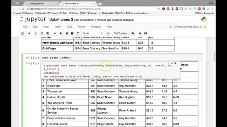Open the Widgets menu
Image resolution: width=227 pixels, height=127 pixels.
click(x=96, y=27)
